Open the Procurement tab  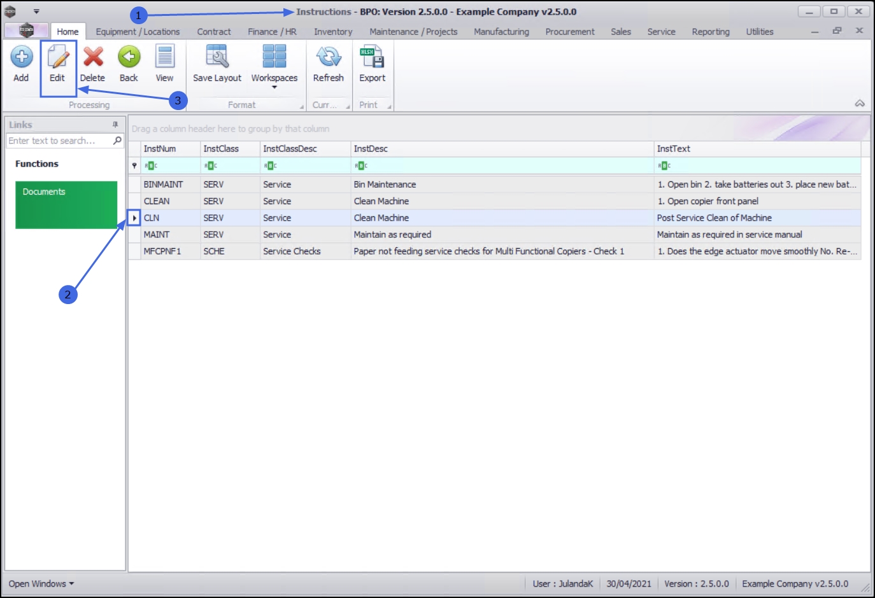coord(570,31)
